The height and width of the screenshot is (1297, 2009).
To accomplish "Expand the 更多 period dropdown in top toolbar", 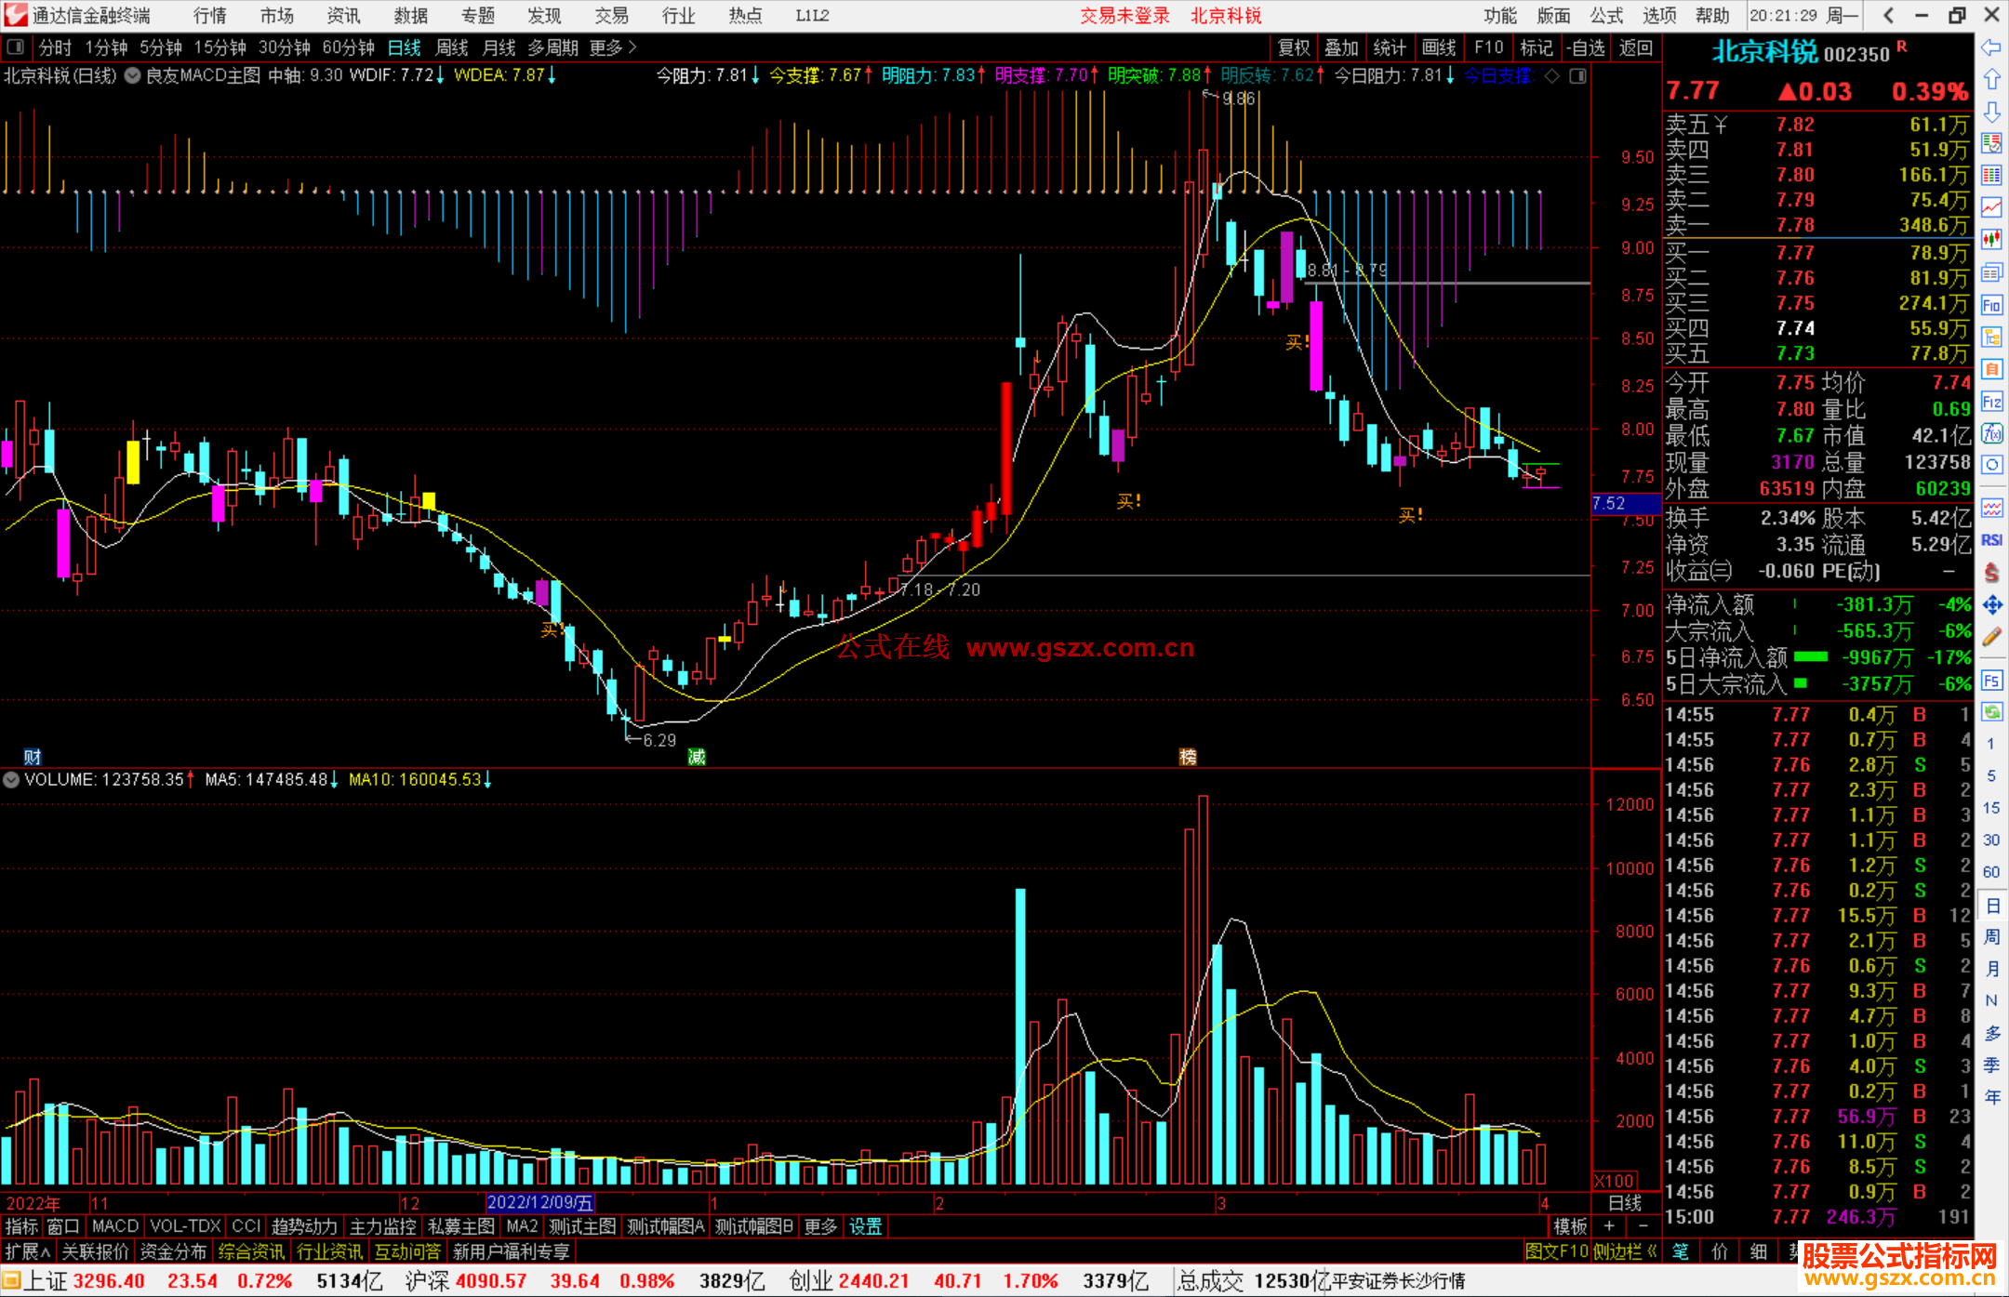I will click(613, 47).
